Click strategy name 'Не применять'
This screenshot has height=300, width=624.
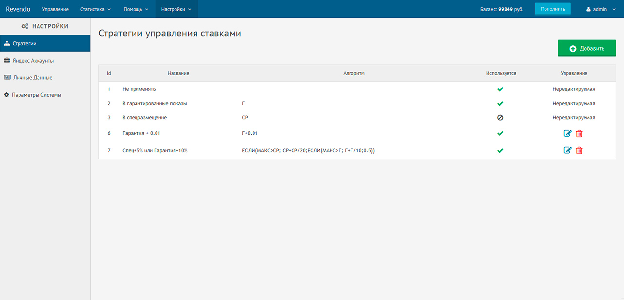139,89
